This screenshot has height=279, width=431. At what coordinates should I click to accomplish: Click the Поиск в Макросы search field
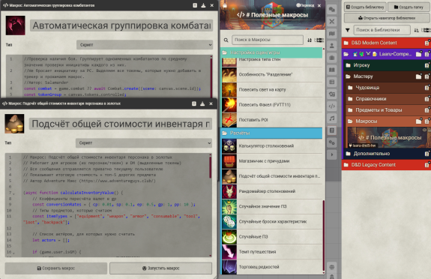tap(268, 40)
